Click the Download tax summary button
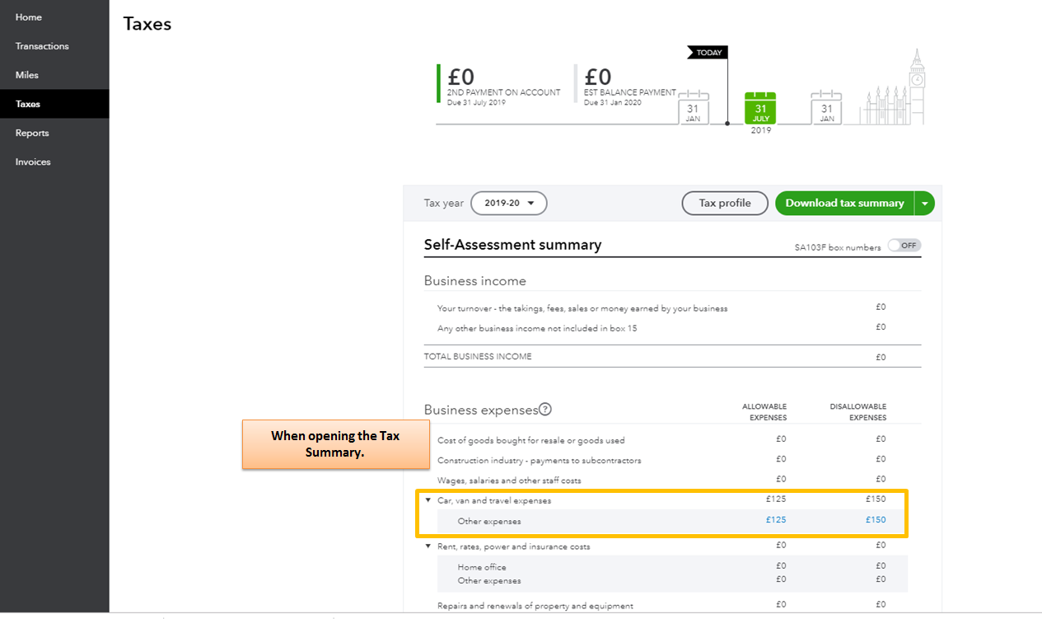Image resolution: width=1042 pixels, height=619 pixels. tap(844, 203)
